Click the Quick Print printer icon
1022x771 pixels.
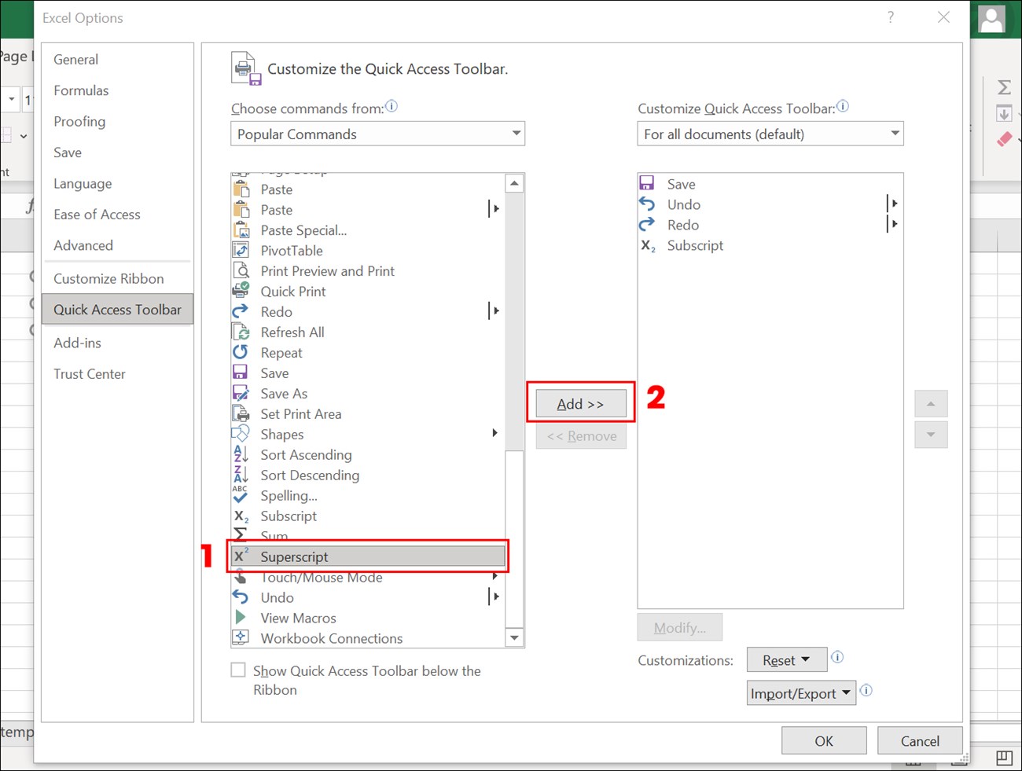click(x=241, y=292)
